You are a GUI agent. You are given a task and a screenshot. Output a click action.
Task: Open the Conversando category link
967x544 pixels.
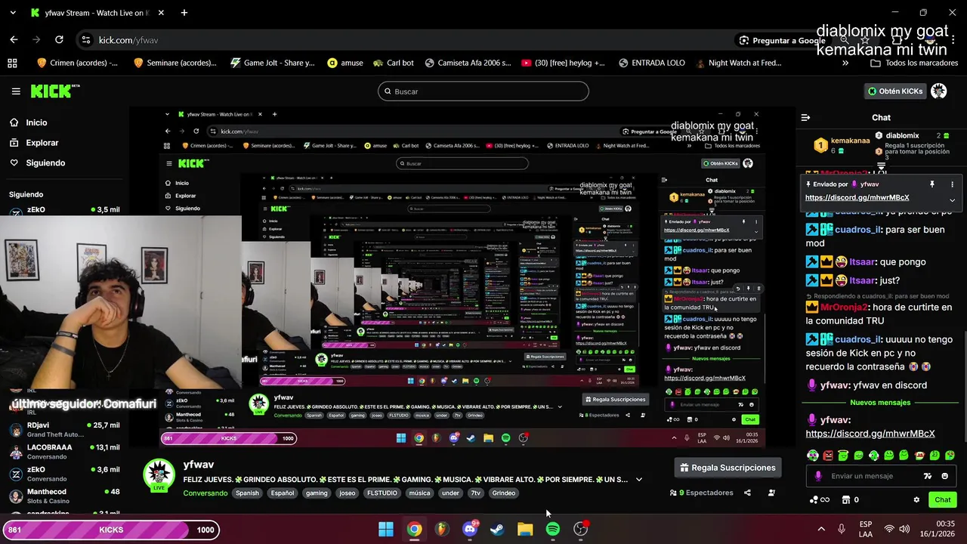(205, 493)
